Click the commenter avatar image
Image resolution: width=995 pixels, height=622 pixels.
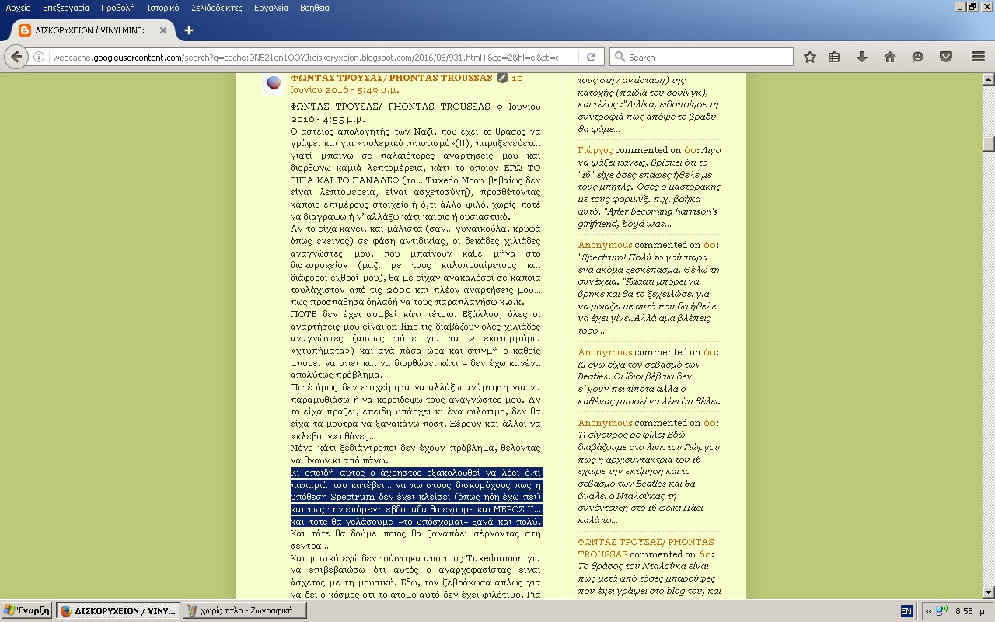(x=274, y=83)
